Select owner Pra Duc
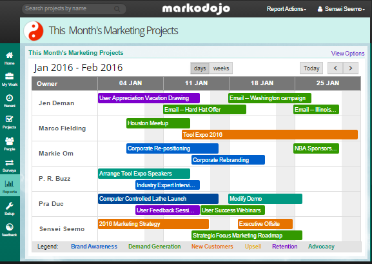This screenshot has height=264, width=372. tap(51, 204)
